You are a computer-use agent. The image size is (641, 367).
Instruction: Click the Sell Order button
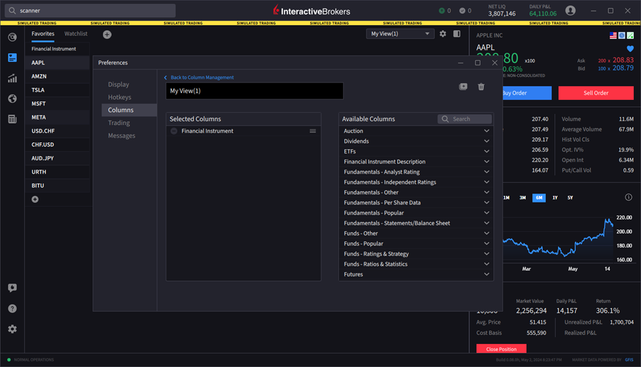596,93
